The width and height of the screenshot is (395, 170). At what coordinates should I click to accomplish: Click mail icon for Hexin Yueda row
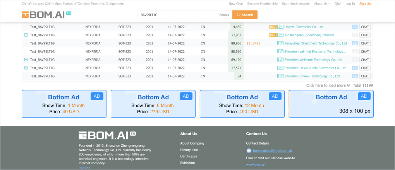point(355,68)
